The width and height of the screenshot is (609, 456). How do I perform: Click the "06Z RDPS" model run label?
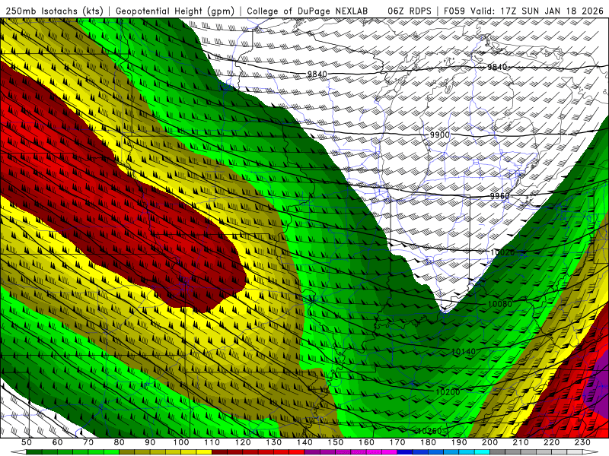point(410,11)
